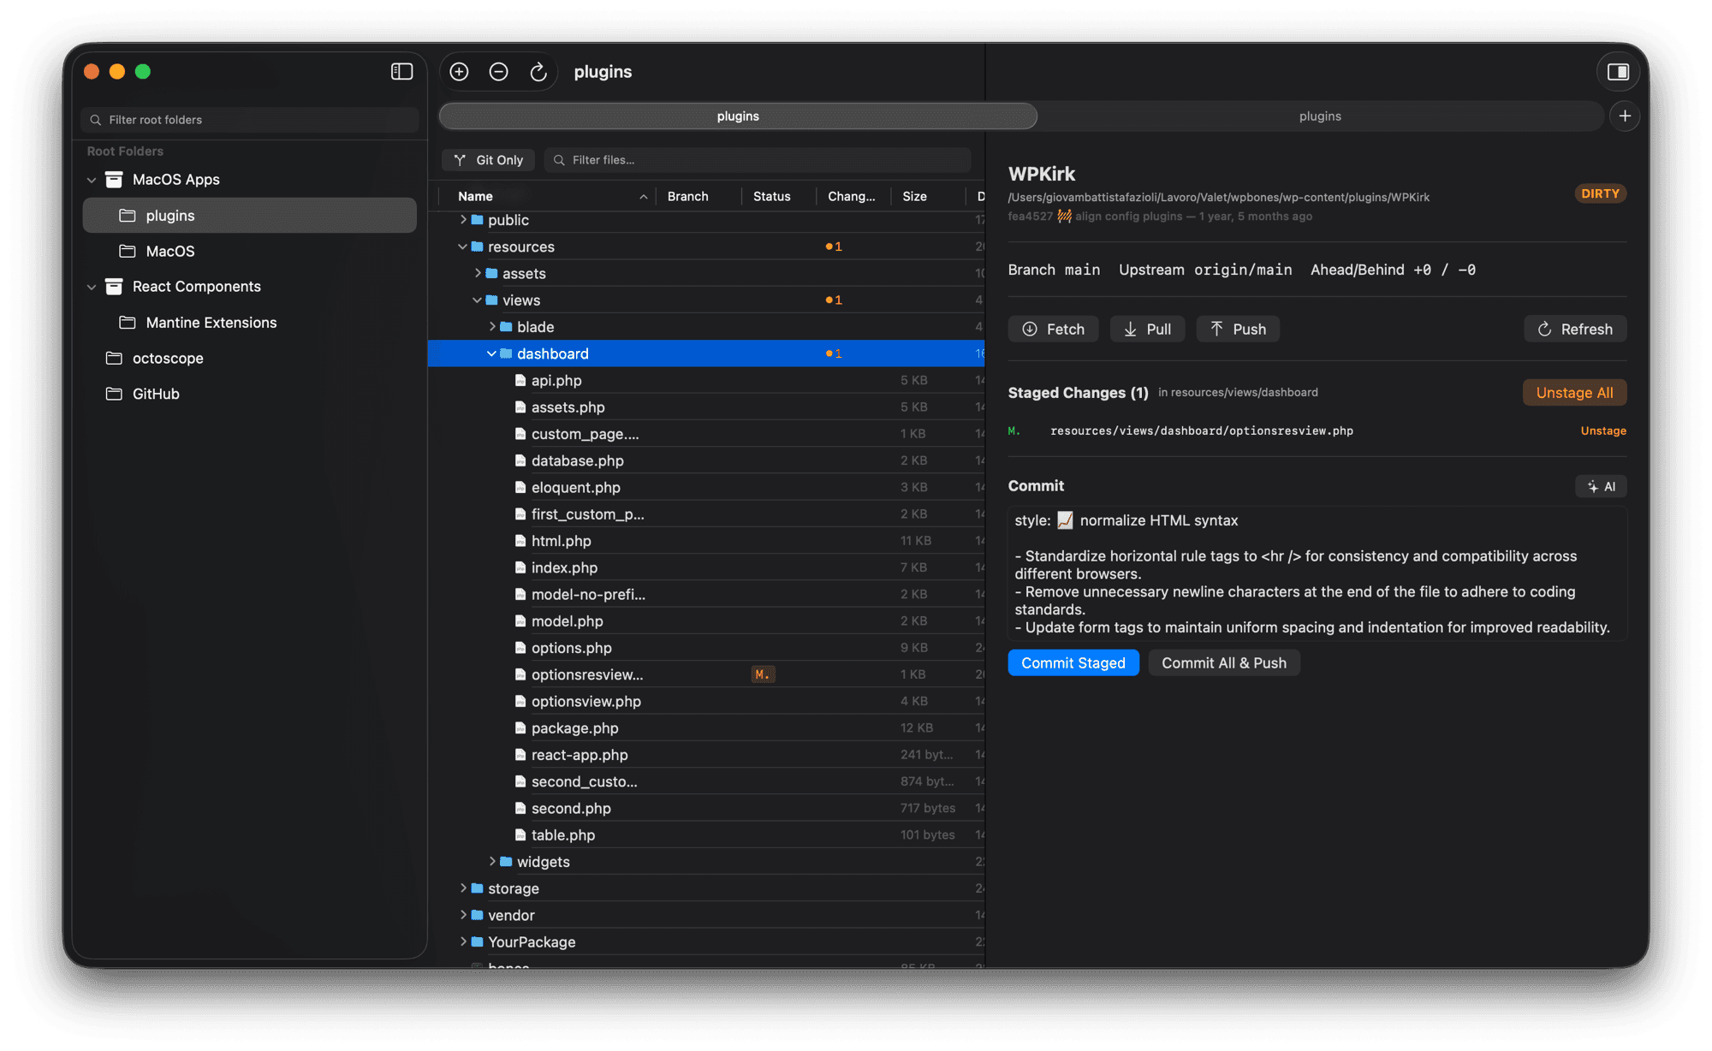Select the MacOS folder in sidebar
This screenshot has height=1051, width=1712.
[250, 252]
